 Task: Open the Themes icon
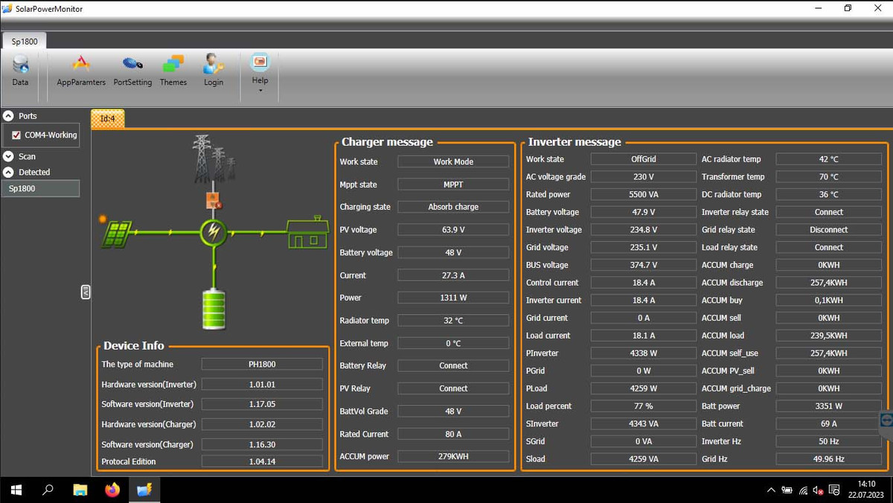pyautogui.click(x=173, y=65)
